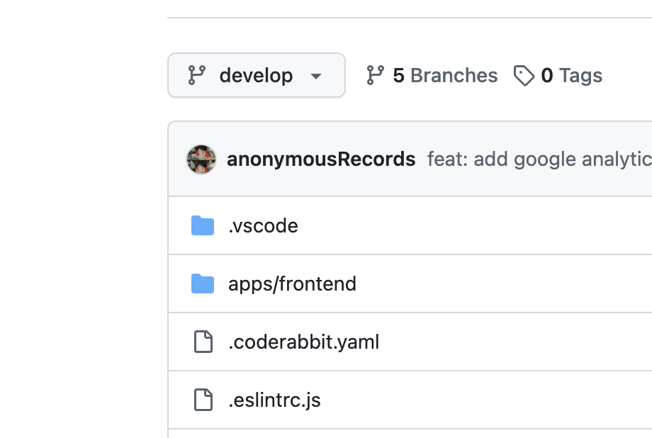Click the .coderabbit.yaml file icon

tap(203, 342)
